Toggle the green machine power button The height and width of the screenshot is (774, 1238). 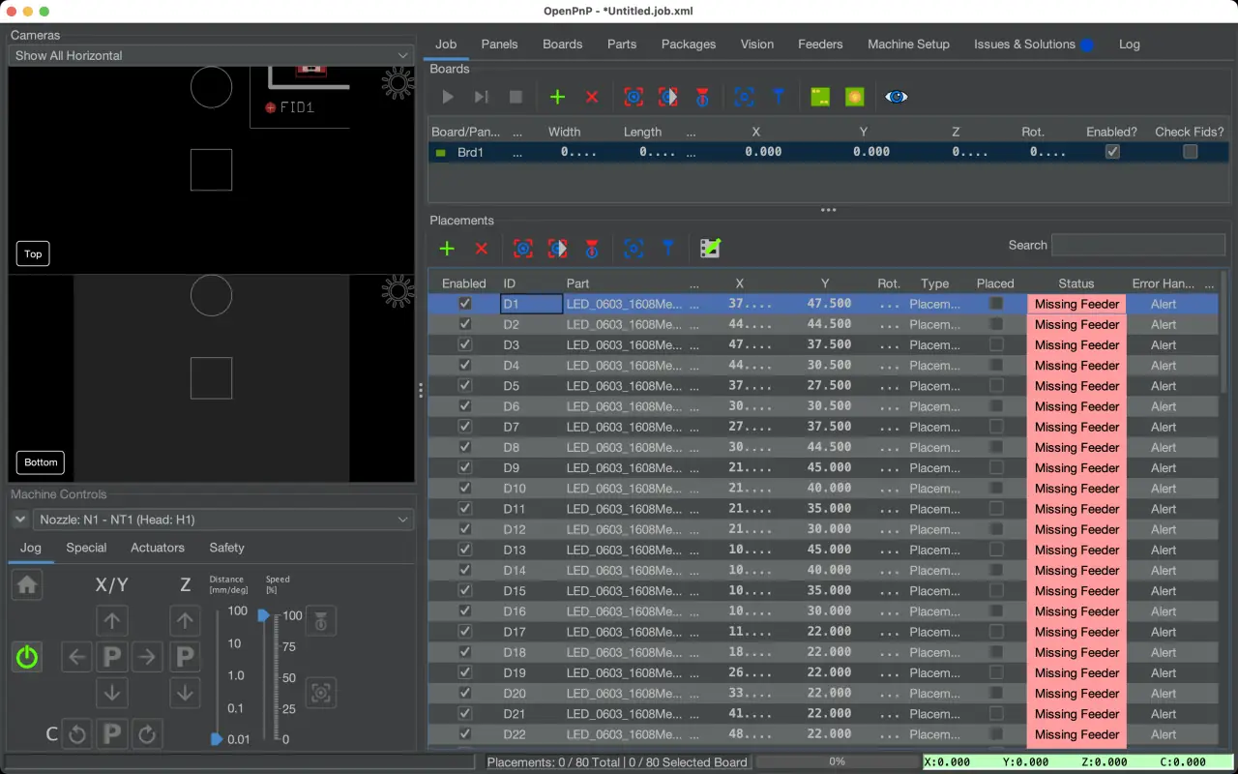(x=27, y=658)
